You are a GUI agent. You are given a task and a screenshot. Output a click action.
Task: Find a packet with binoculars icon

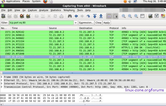tap(70, 16)
